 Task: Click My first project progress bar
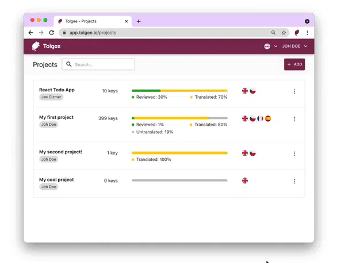pos(179,118)
